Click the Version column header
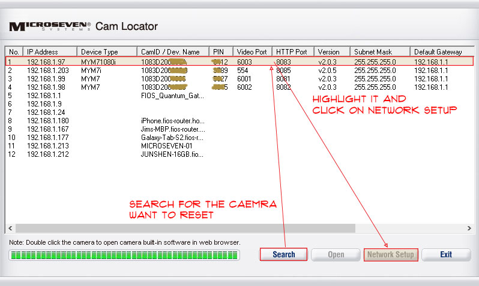This screenshot has width=479, height=286. coord(332,51)
